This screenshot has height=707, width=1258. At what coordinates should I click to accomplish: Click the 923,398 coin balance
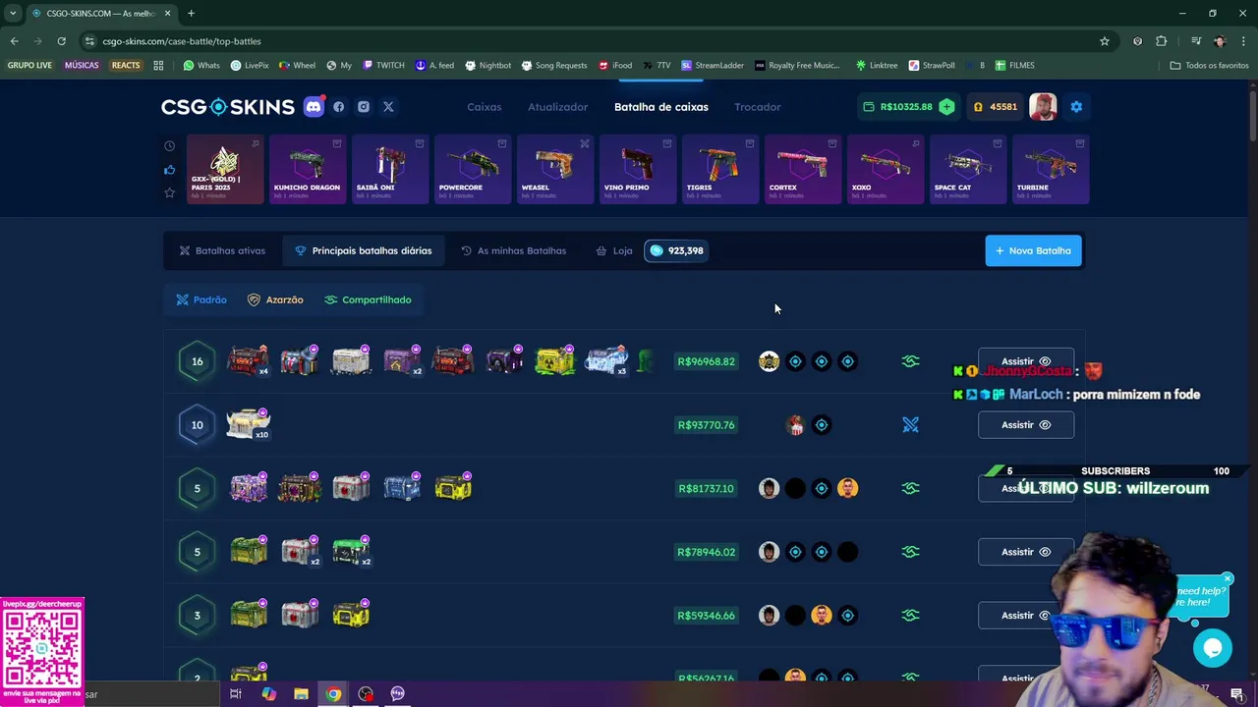click(676, 250)
